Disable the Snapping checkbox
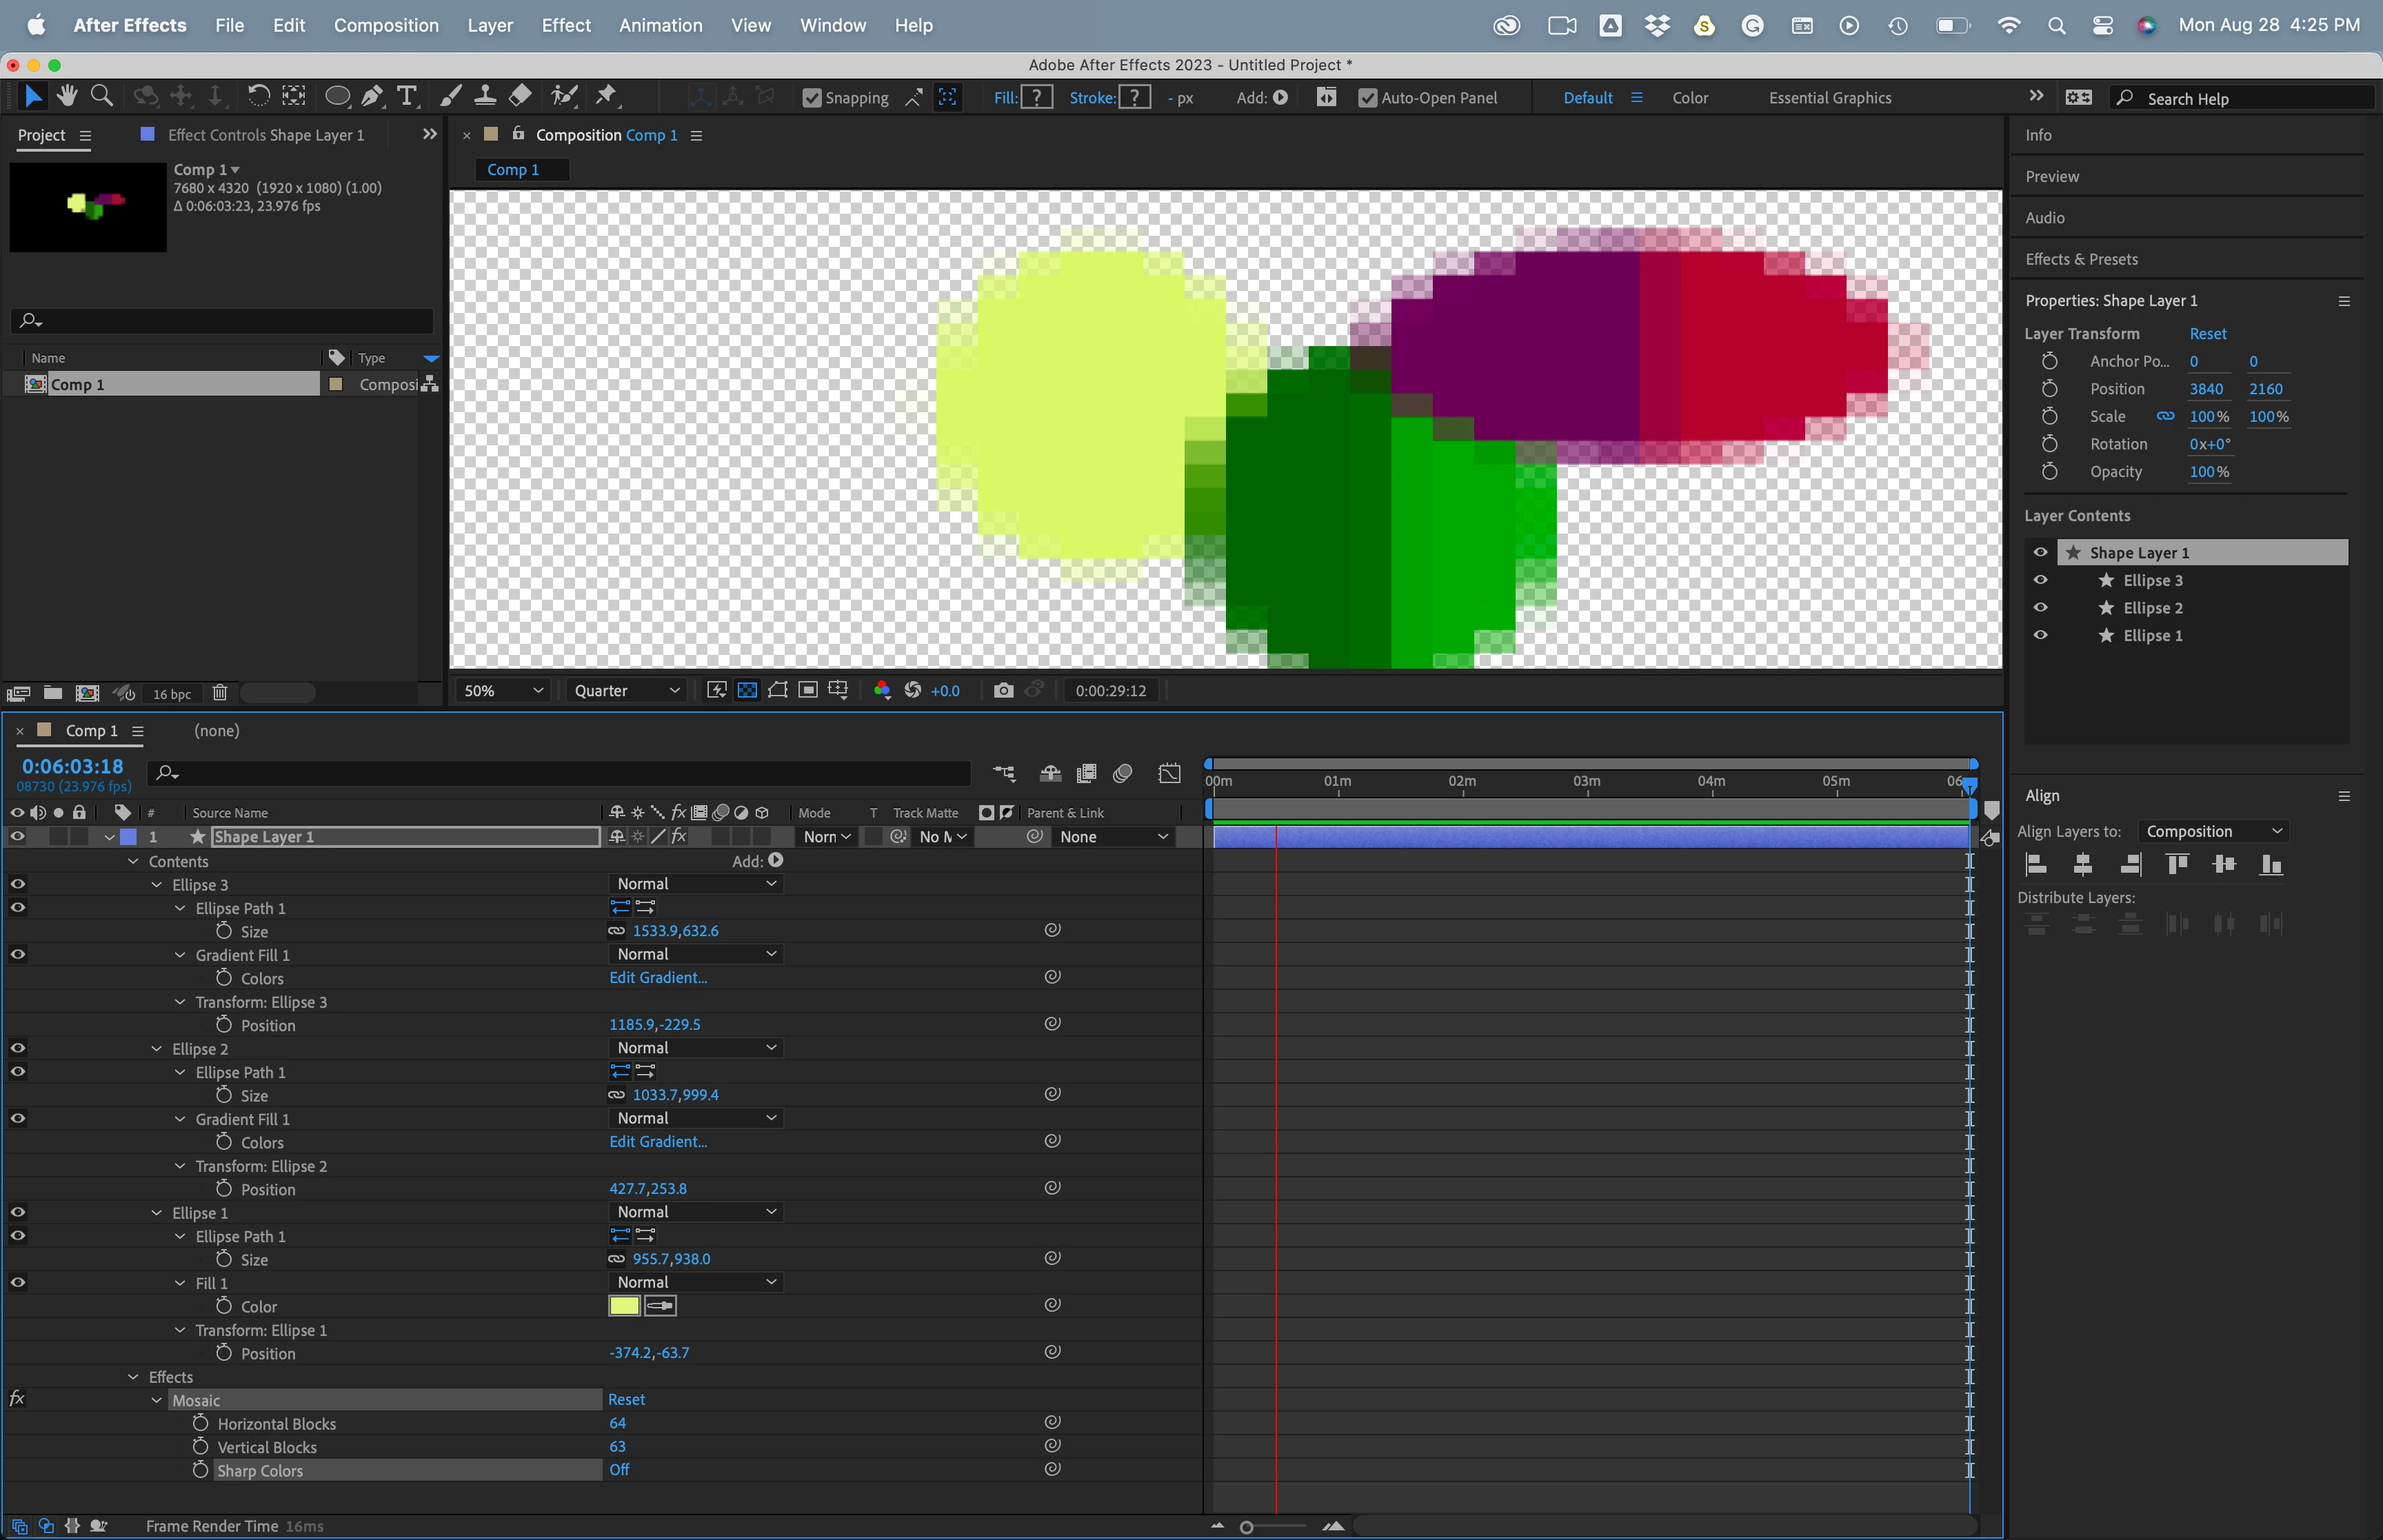The image size is (2383, 1540). coord(812,98)
